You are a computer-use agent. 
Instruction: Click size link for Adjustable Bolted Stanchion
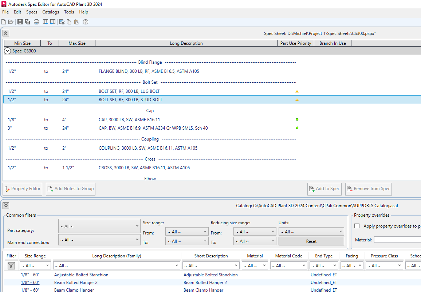[x=30, y=275]
